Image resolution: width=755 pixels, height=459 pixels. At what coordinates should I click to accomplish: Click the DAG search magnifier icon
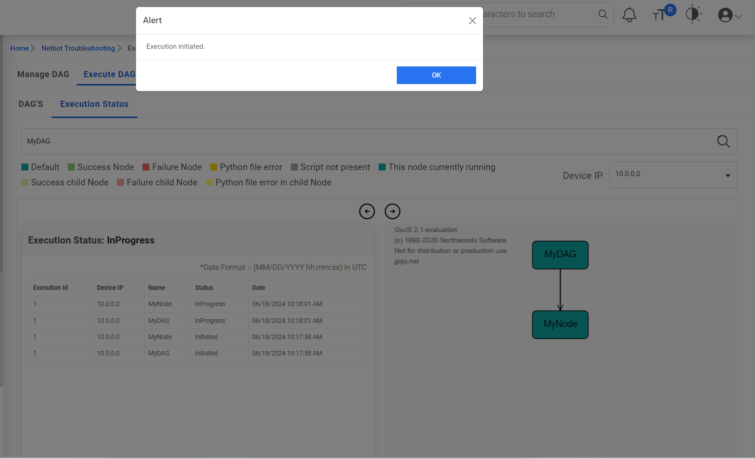(723, 142)
